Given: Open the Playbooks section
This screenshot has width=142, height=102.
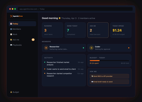Looking at the screenshot, I should pos(22,45).
